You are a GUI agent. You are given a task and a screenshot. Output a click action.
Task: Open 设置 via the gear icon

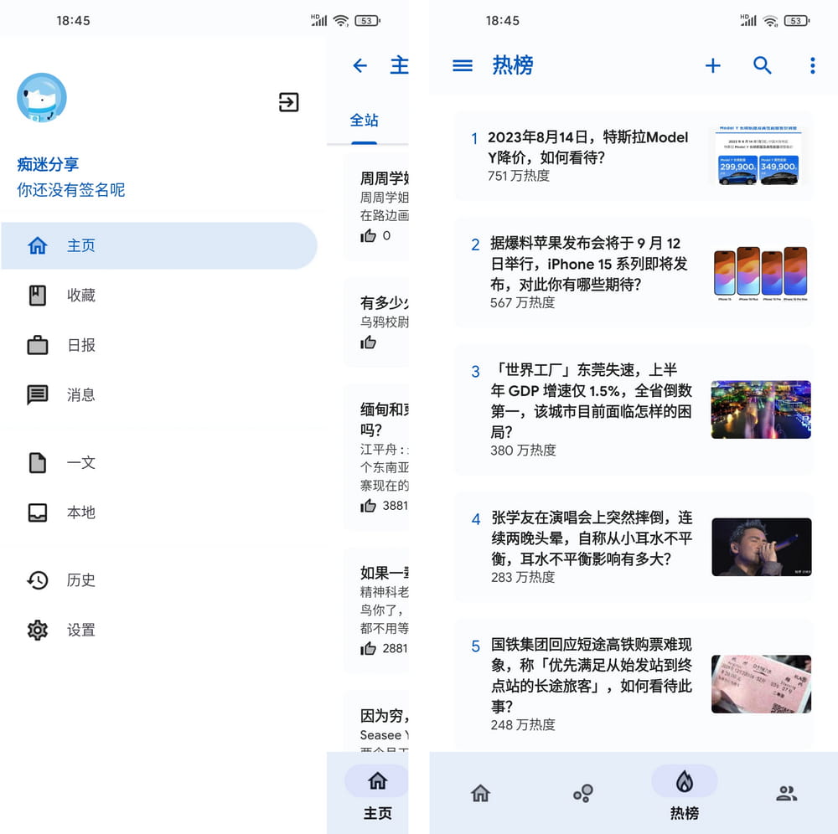37,630
